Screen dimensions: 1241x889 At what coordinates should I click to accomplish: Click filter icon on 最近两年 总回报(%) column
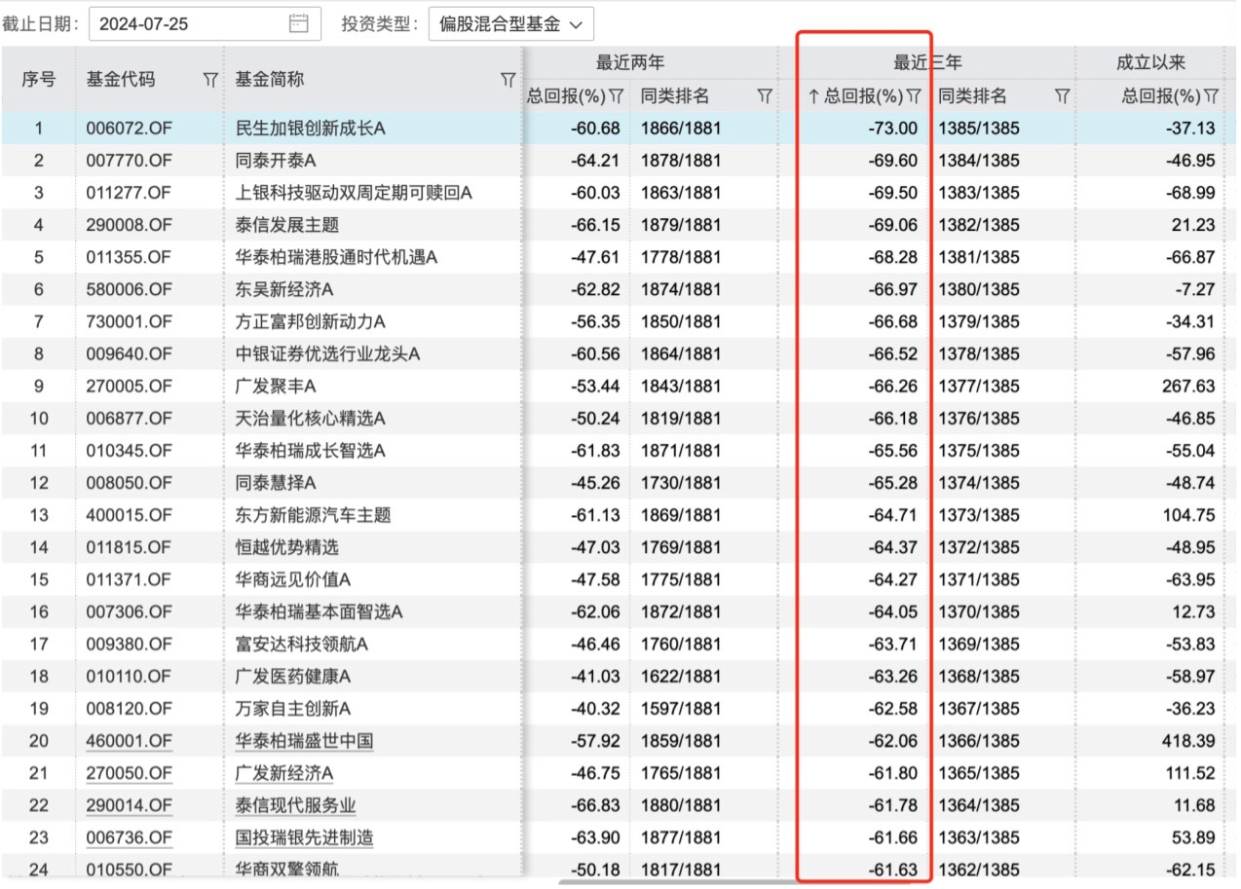coord(616,96)
